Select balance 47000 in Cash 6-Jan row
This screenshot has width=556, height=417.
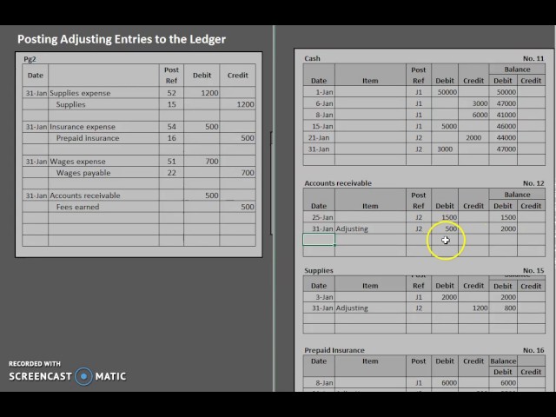pyautogui.click(x=503, y=103)
